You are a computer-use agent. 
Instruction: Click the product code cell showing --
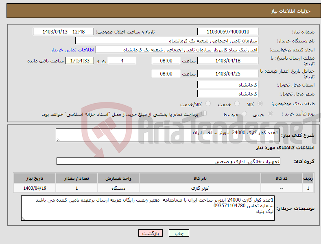coord(282,188)
